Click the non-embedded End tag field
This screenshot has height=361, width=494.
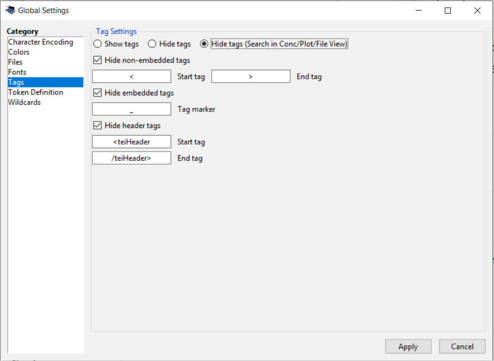click(x=251, y=76)
